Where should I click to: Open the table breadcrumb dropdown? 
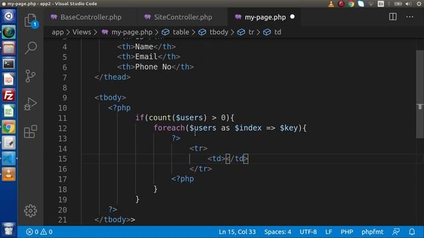point(181,32)
